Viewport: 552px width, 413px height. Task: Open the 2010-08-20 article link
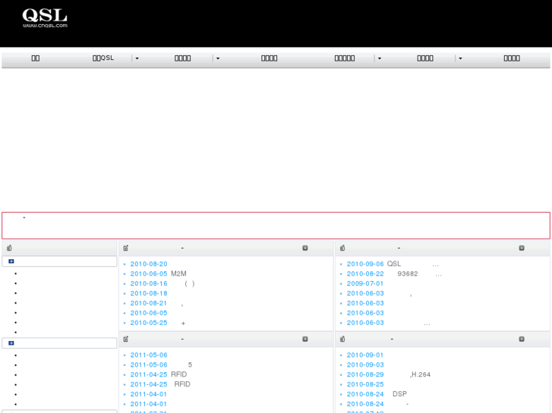click(x=149, y=264)
